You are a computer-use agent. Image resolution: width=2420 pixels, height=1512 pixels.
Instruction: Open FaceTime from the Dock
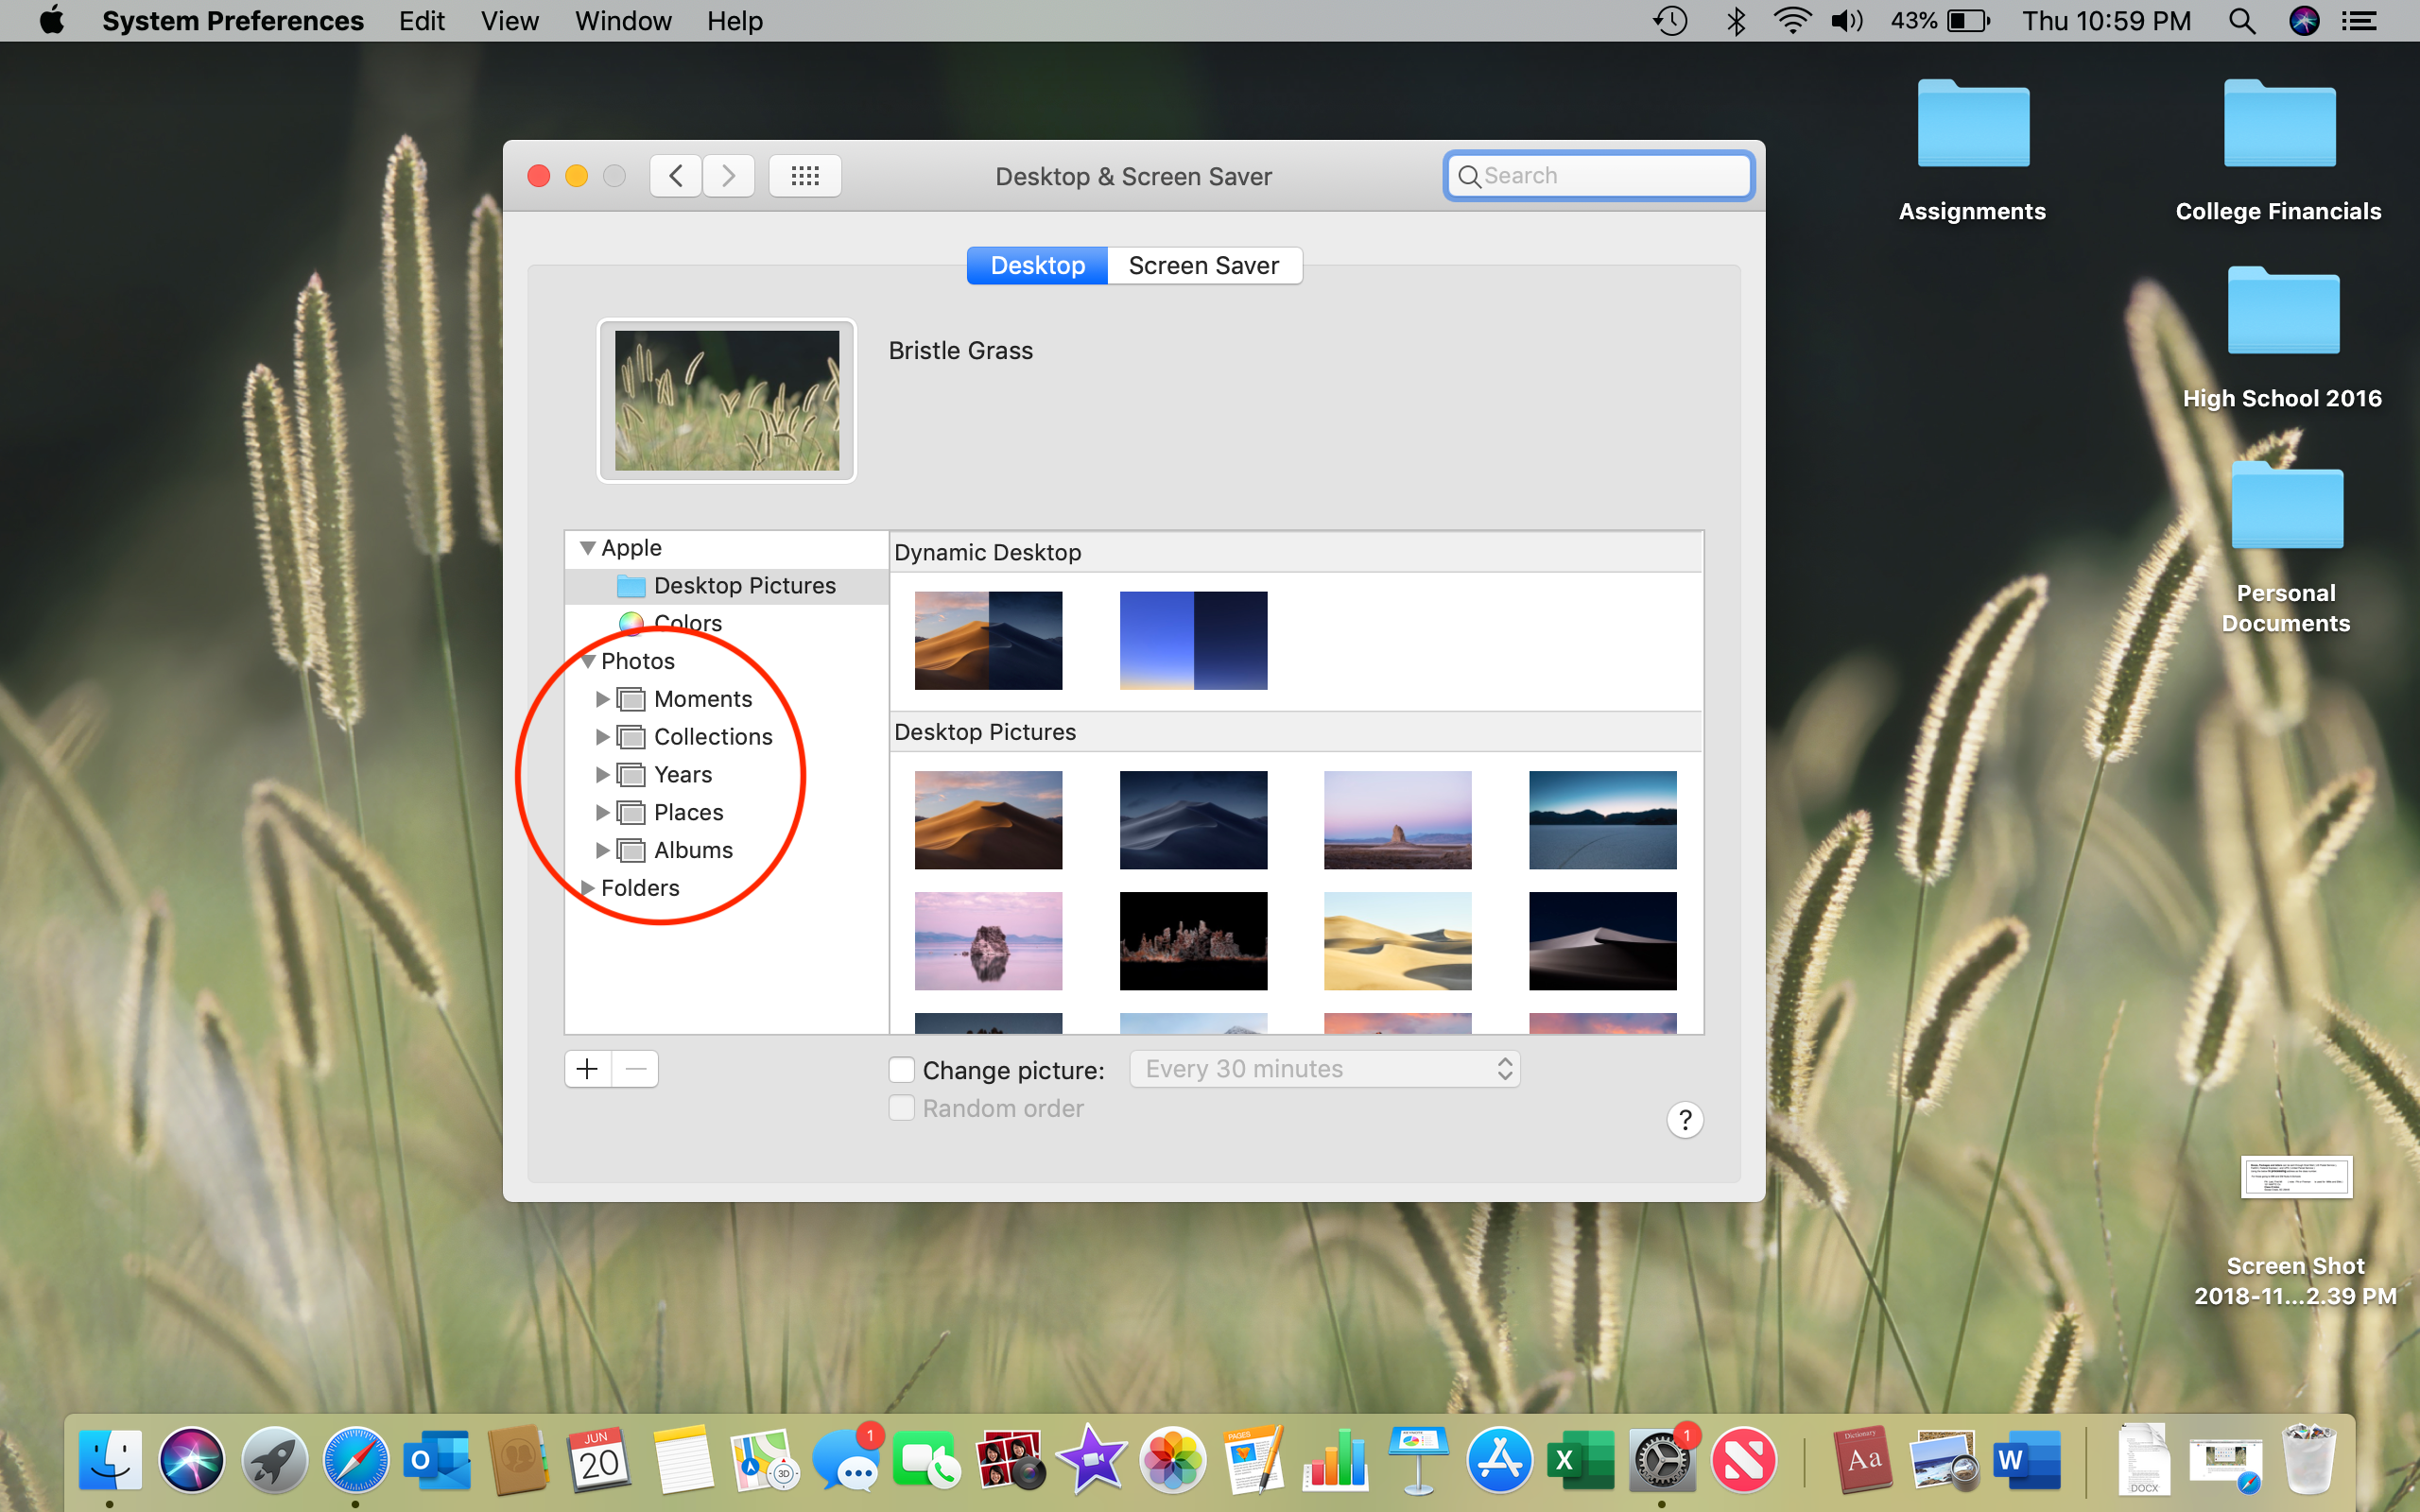(x=927, y=1460)
